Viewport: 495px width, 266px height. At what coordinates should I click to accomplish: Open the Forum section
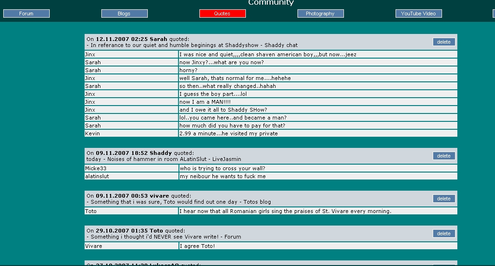[26, 13]
